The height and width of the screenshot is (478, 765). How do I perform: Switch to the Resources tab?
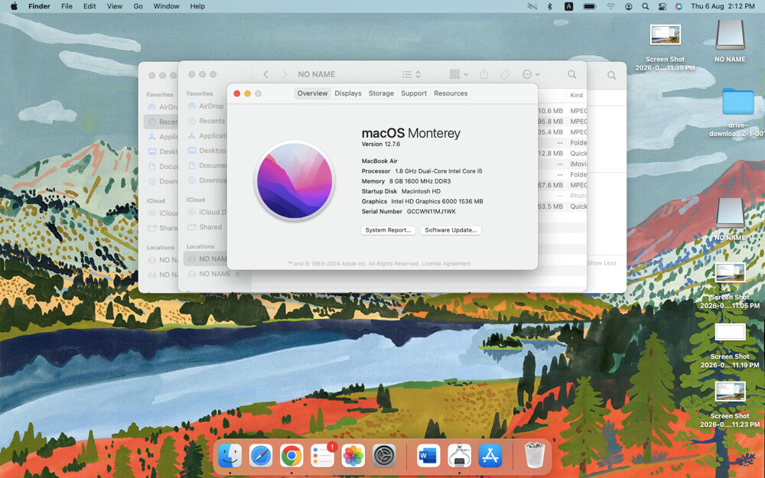pos(451,93)
